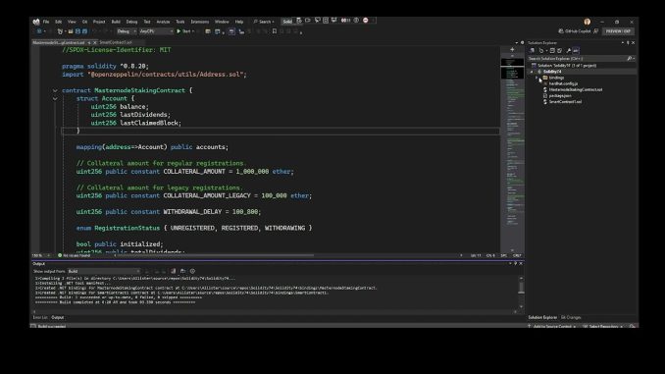The image size is (665, 374).
Task: Click the Save All toolbar icon
Action: coord(84,31)
